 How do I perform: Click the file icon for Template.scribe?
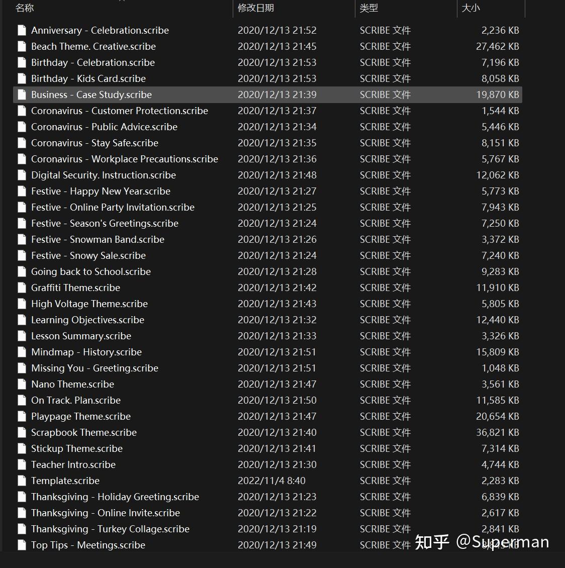click(22, 481)
